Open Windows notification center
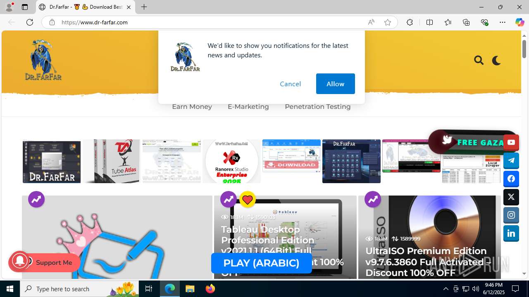Viewport: 529px width, 297px height. [516, 289]
